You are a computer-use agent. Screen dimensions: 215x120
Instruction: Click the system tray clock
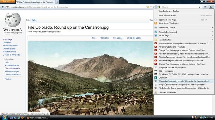[211, 117]
